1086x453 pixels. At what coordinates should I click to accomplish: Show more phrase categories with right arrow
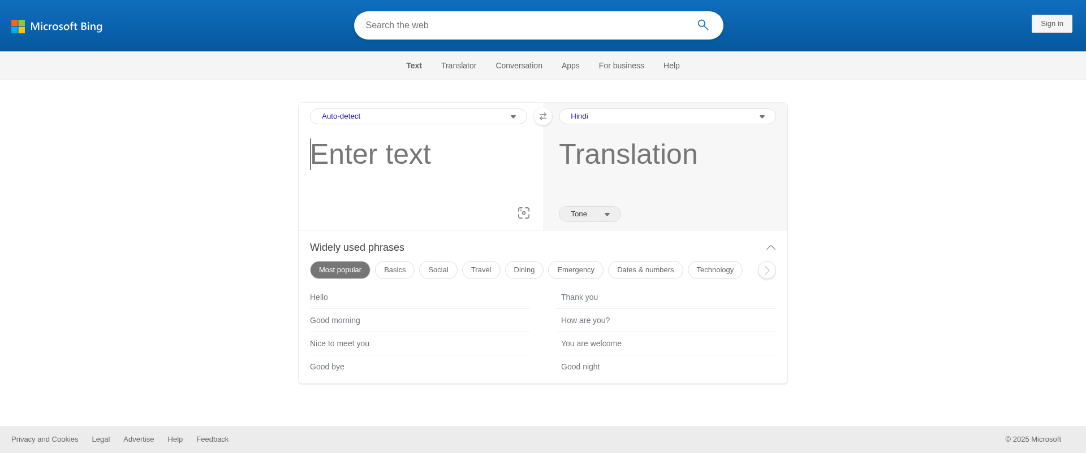(x=767, y=270)
